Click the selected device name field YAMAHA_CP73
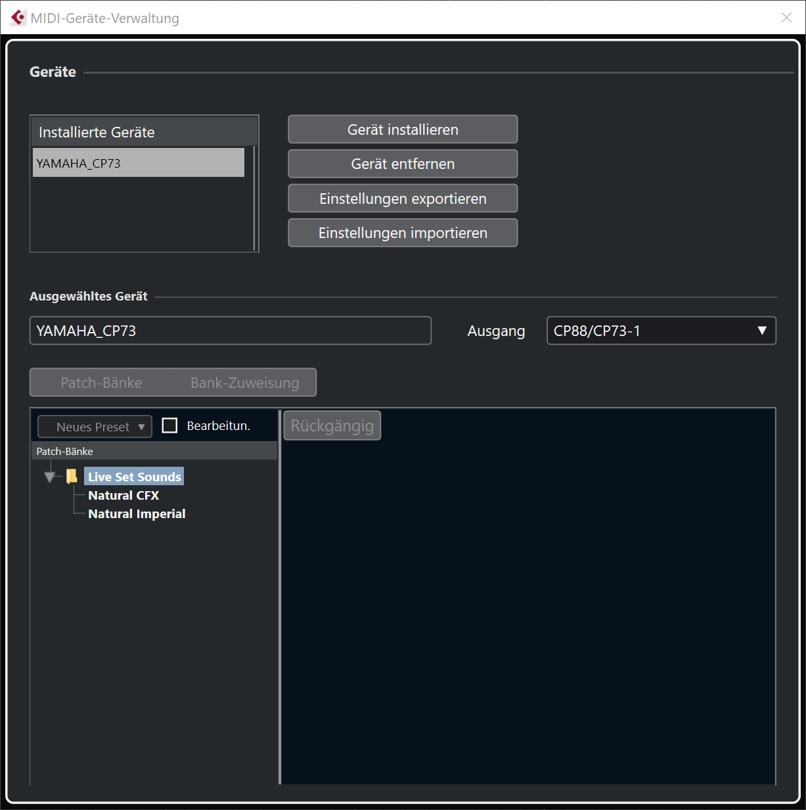This screenshot has width=806, height=810. 231,331
